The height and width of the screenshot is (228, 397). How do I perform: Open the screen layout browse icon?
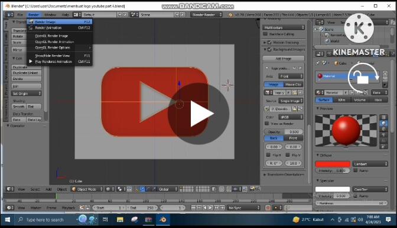coord(77,15)
